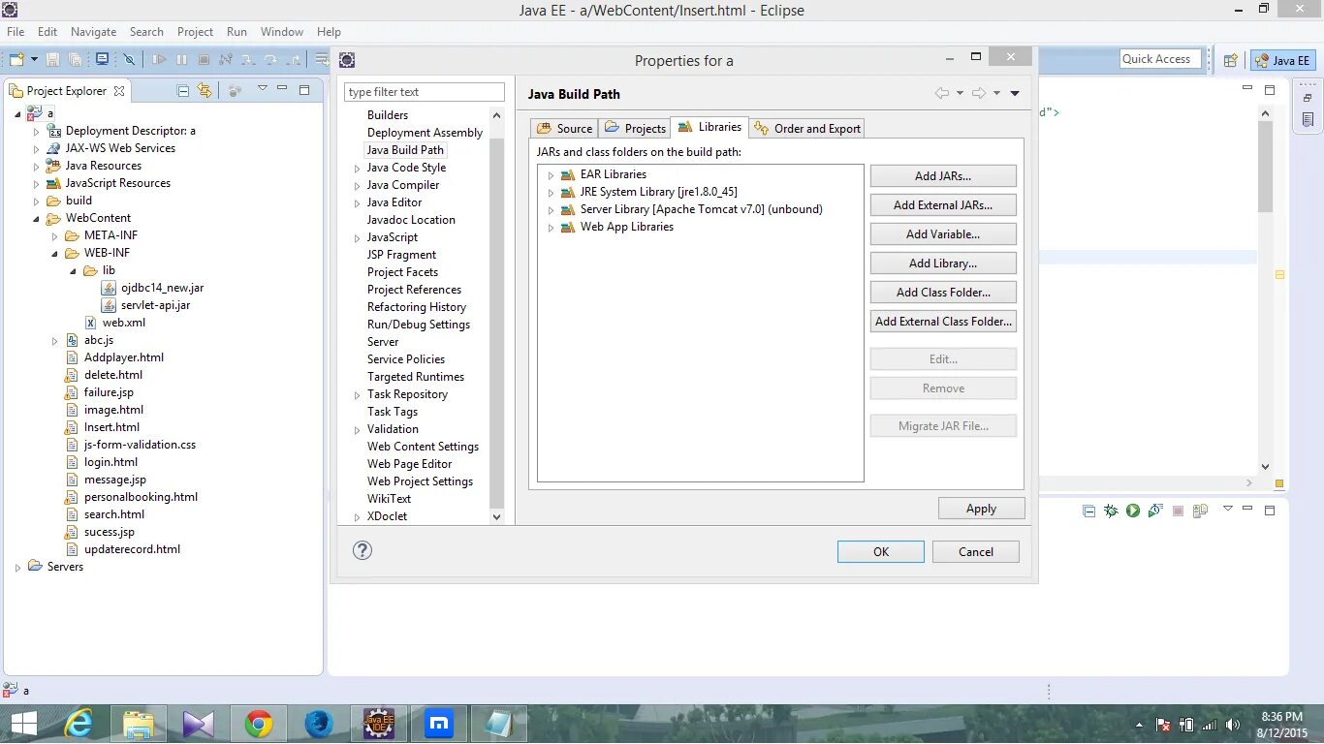Click the Step Return toolbar icon

(x=293, y=59)
